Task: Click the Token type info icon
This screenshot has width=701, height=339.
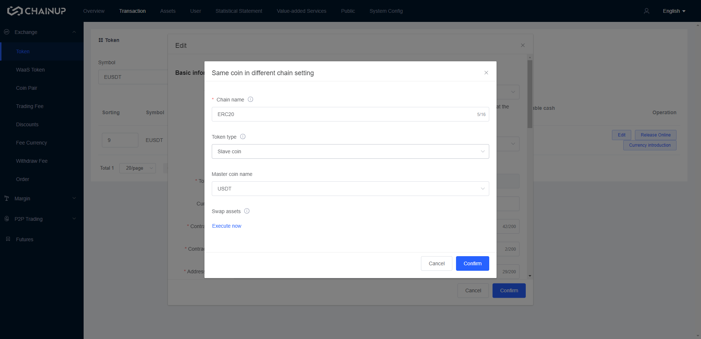Action: tap(243, 136)
